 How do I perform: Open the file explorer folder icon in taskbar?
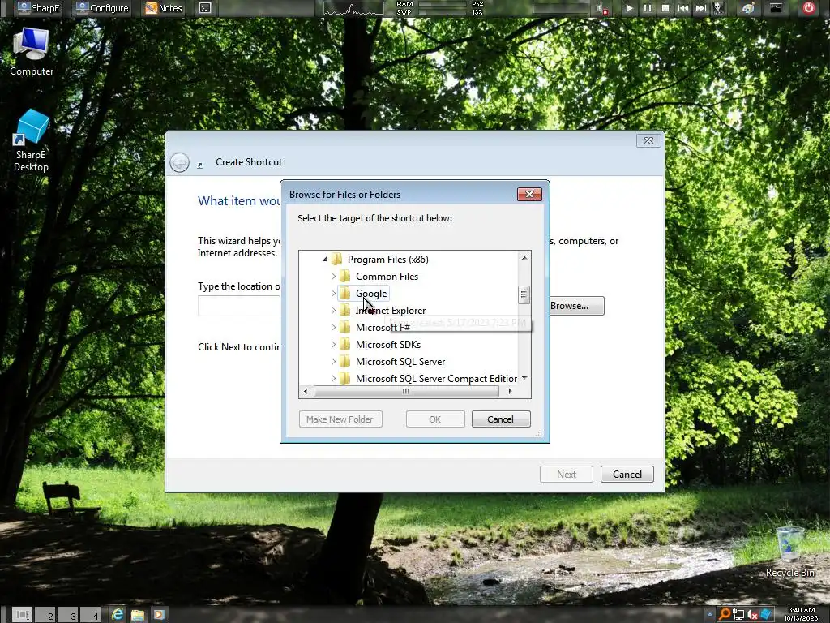pyautogui.click(x=138, y=615)
